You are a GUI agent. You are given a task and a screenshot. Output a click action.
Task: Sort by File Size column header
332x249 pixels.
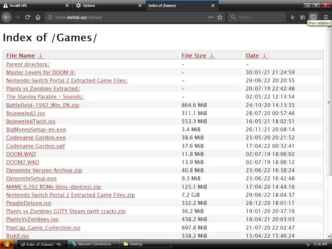(x=194, y=55)
